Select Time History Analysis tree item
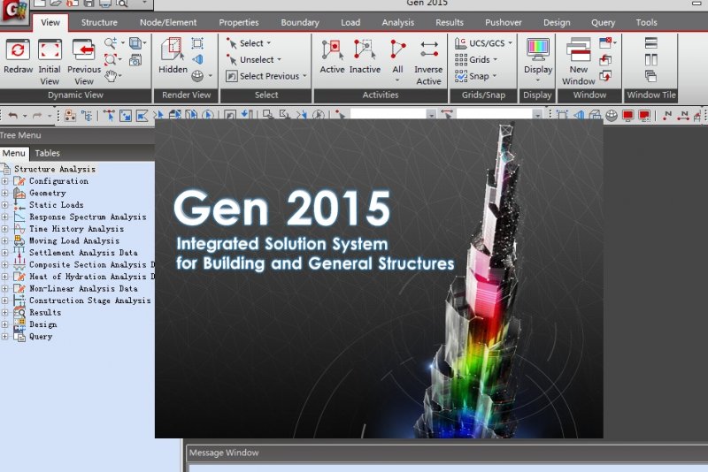The width and height of the screenshot is (708, 472). coord(77,229)
